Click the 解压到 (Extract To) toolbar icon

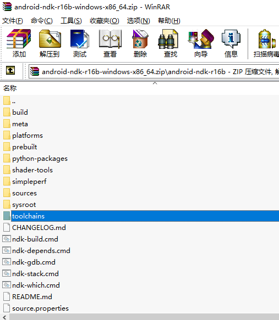[x=50, y=43]
